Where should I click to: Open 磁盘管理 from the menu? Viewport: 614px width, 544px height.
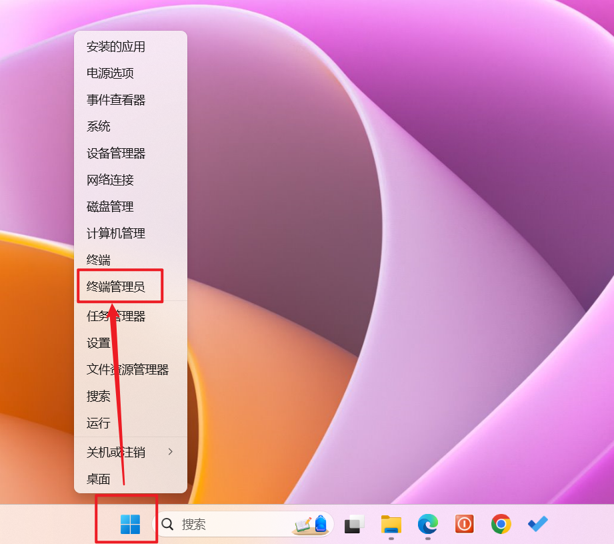pyautogui.click(x=131, y=206)
